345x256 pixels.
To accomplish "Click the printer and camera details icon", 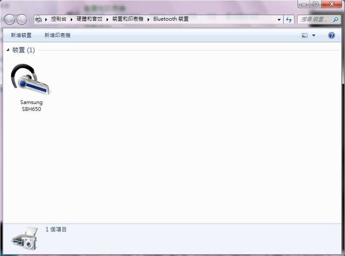I will [x=25, y=239].
